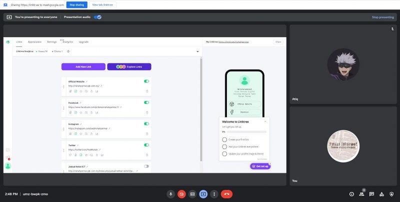Grab drag handle of Official Website link
Image resolution: width=400 pixels, height=202 pixels.
pyautogui.click(x=63, y=86)
